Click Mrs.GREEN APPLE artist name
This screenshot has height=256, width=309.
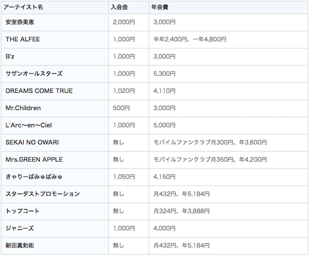[34, 160]
